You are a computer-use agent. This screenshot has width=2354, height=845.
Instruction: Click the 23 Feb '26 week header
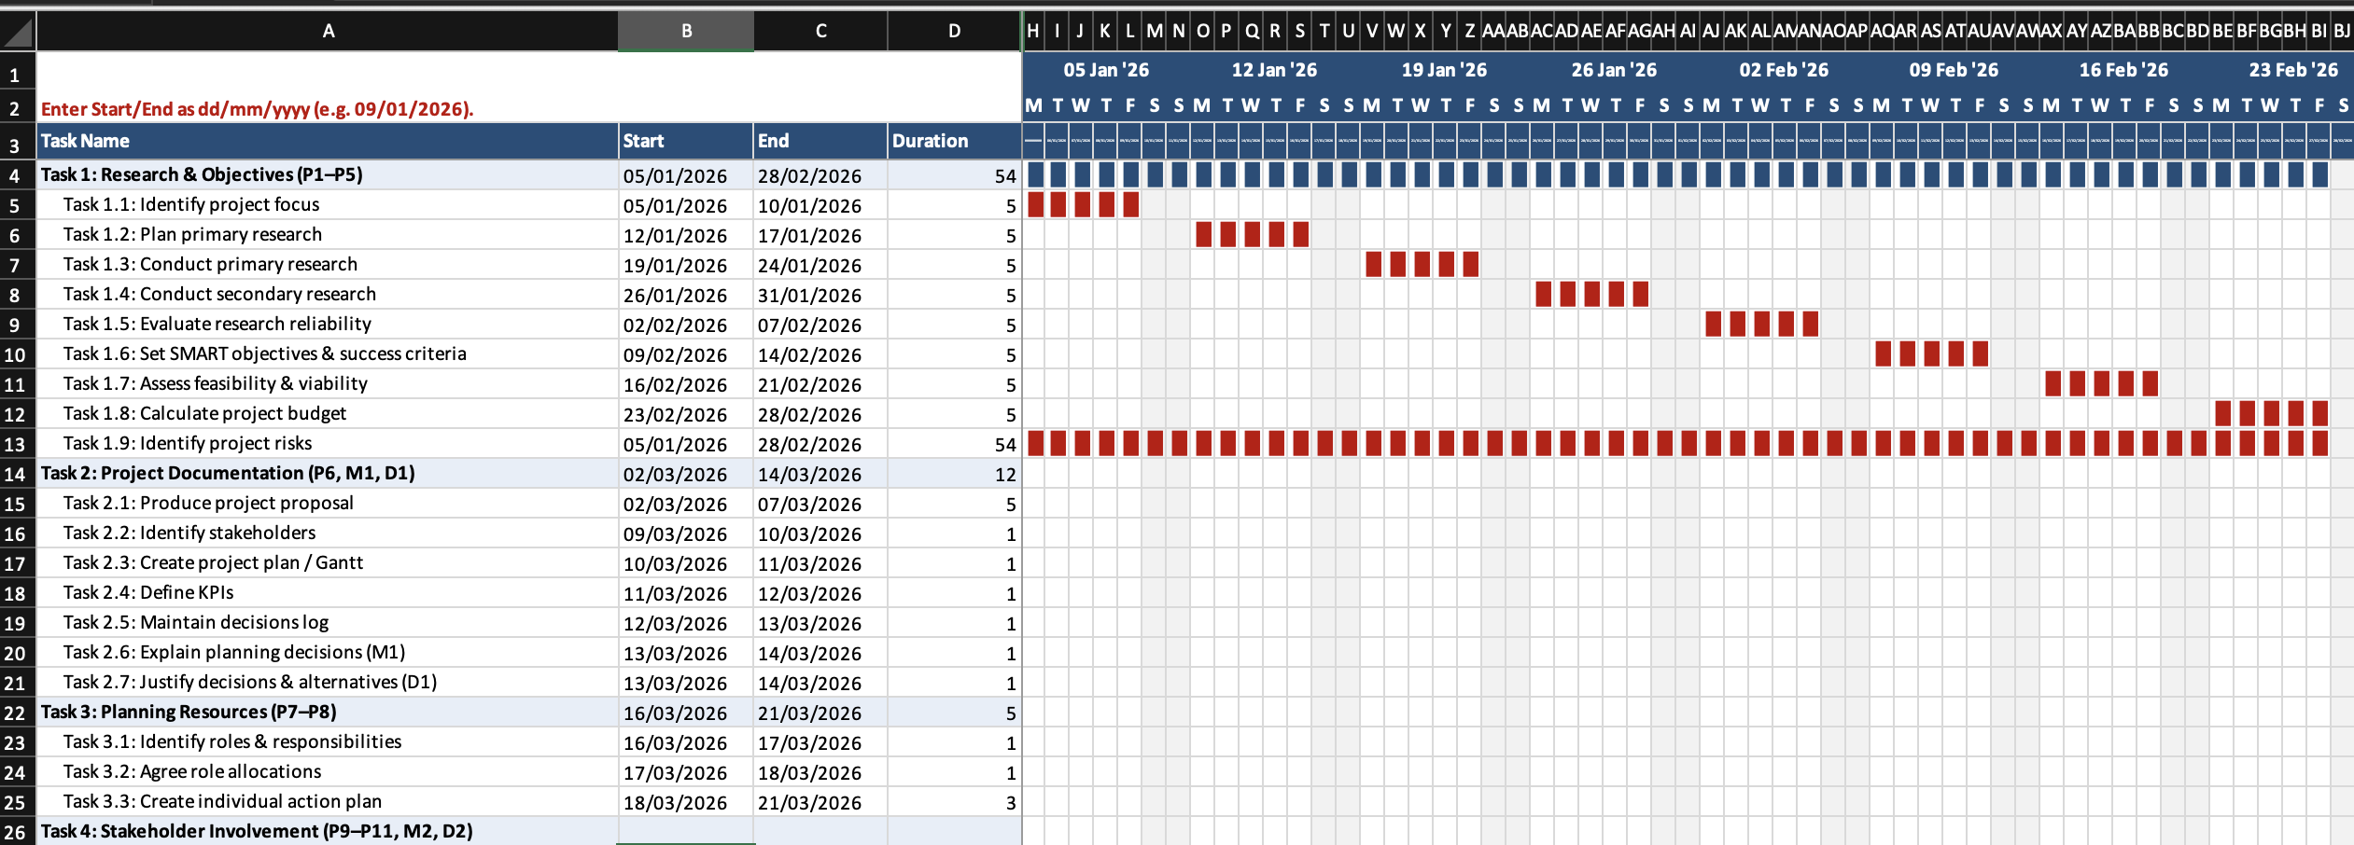click(x=2293, y=70)
